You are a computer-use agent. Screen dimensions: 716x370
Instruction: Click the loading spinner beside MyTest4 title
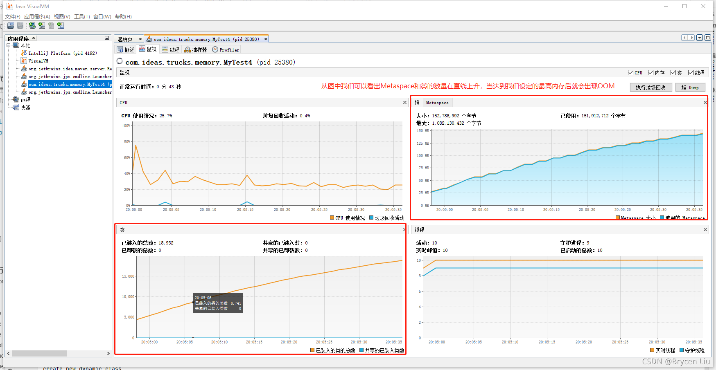[120, 61]
